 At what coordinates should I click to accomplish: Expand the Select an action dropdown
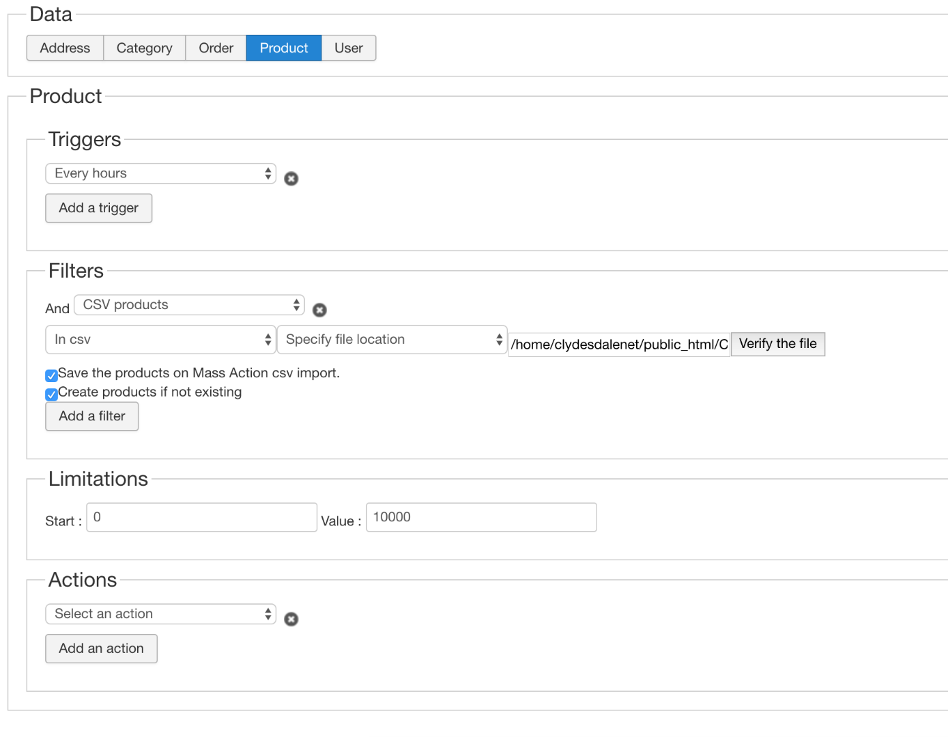click(160, 614)
